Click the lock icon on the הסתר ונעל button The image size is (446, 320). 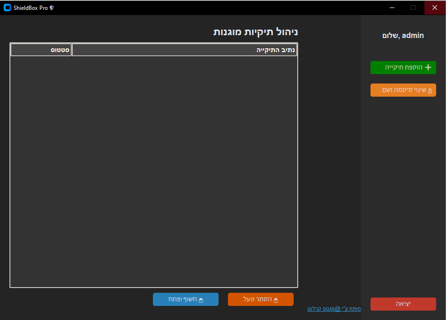coord(276,300)
